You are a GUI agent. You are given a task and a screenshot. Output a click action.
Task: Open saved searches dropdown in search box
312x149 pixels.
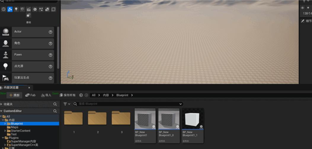[180, 104]
